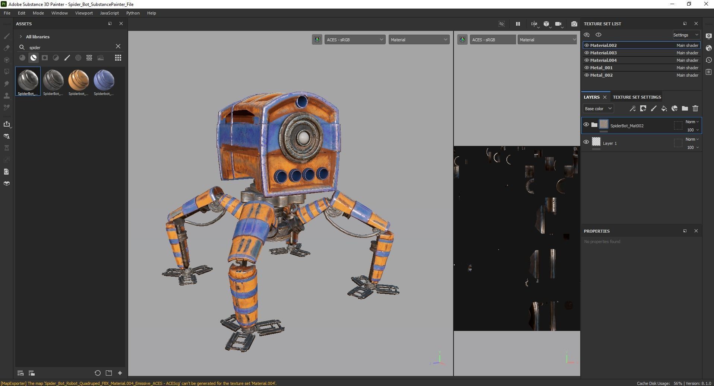Open the Mode menu
714x386 pixels.
(x=38, y=13)
